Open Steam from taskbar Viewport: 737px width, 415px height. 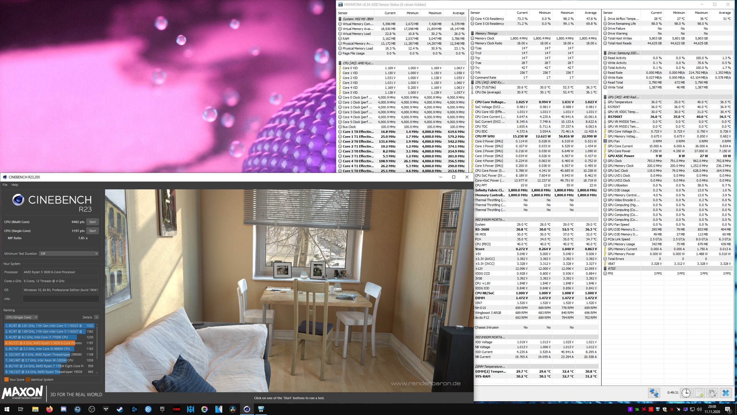click(x=120, y=409)
